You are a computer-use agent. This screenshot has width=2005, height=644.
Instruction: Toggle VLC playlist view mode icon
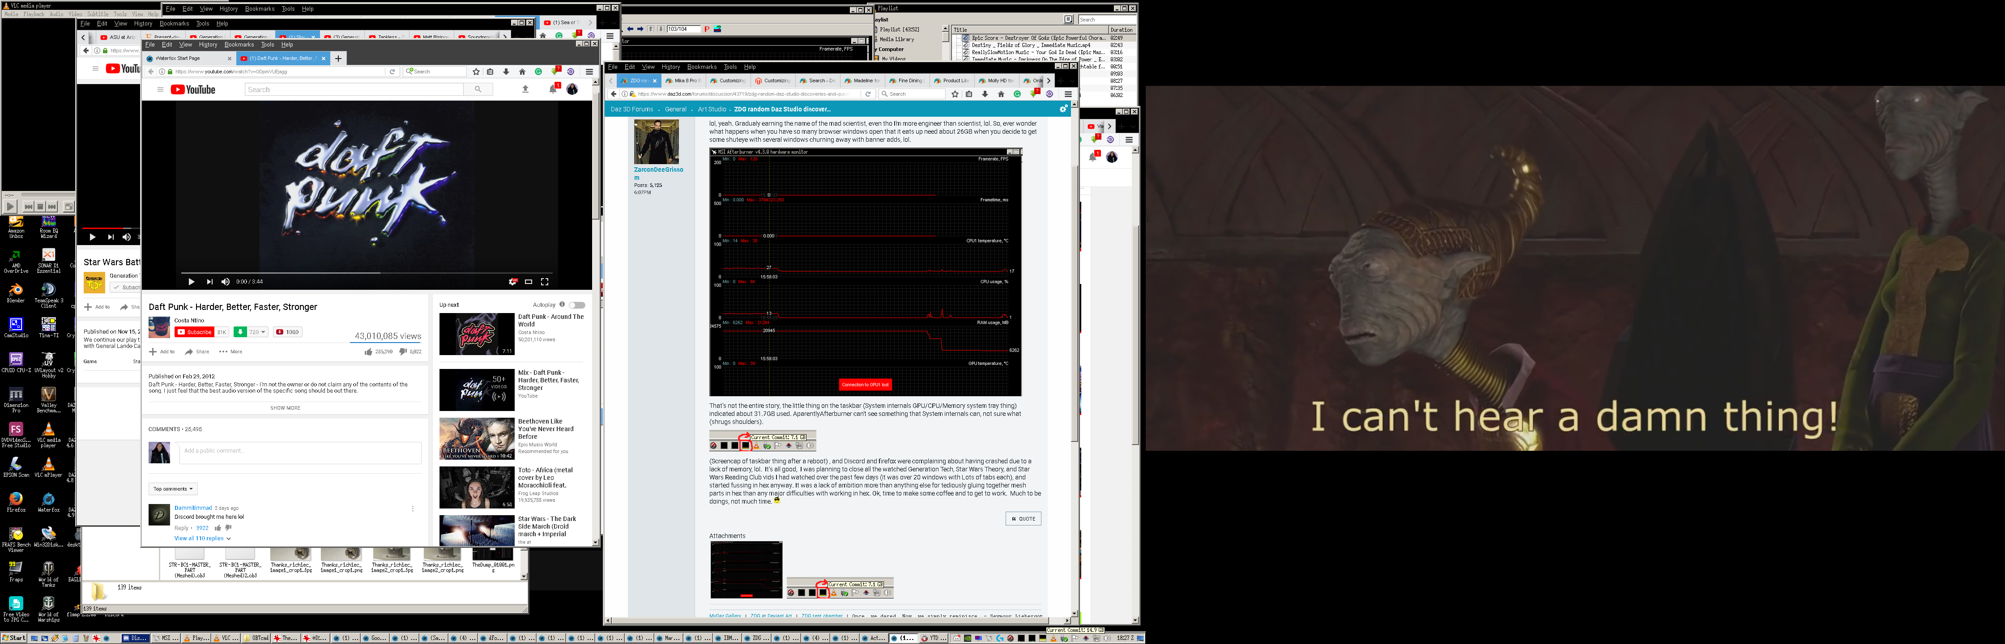[x=1068, y=19]
